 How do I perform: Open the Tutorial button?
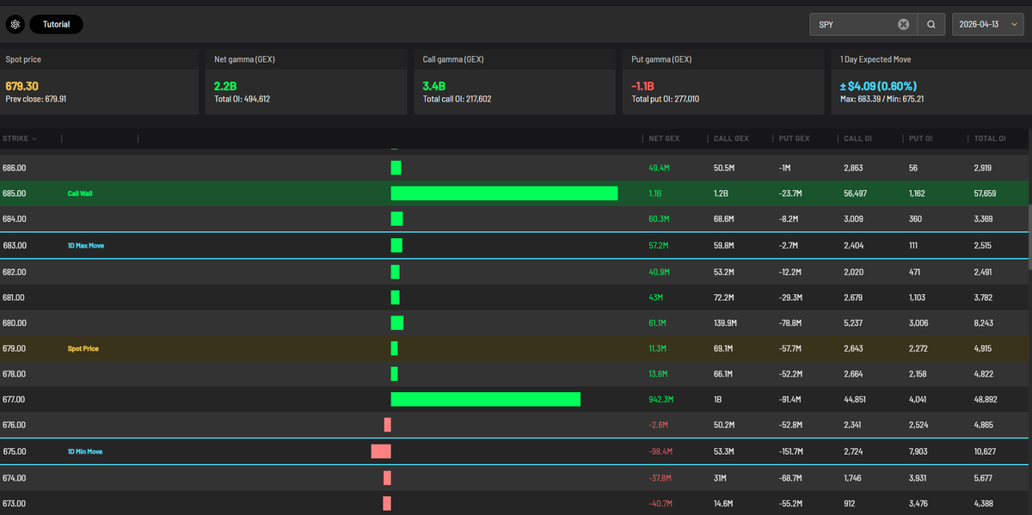coord(56,24)
